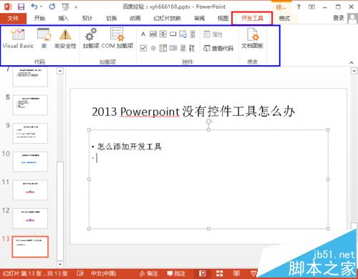Image resolution: width=358 pixels, height=279 pixels.
Task: Click the 属性 properties button
Action: [x=213, y=34]
